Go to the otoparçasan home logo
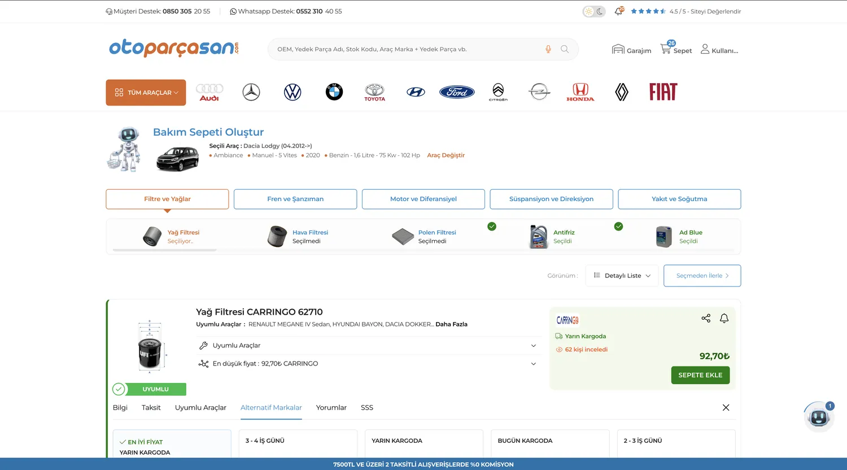The image size is (847, 470). pos(174,48)
